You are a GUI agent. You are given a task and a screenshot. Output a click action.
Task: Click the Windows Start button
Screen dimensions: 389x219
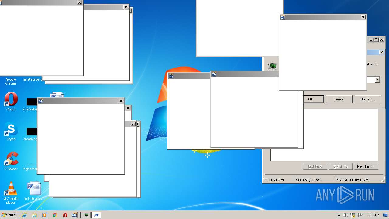8,215
